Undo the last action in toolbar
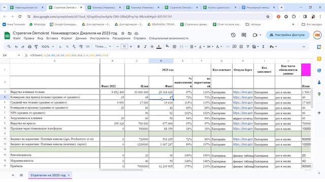This screenshot has width=325, height=182. coord(16,47)
